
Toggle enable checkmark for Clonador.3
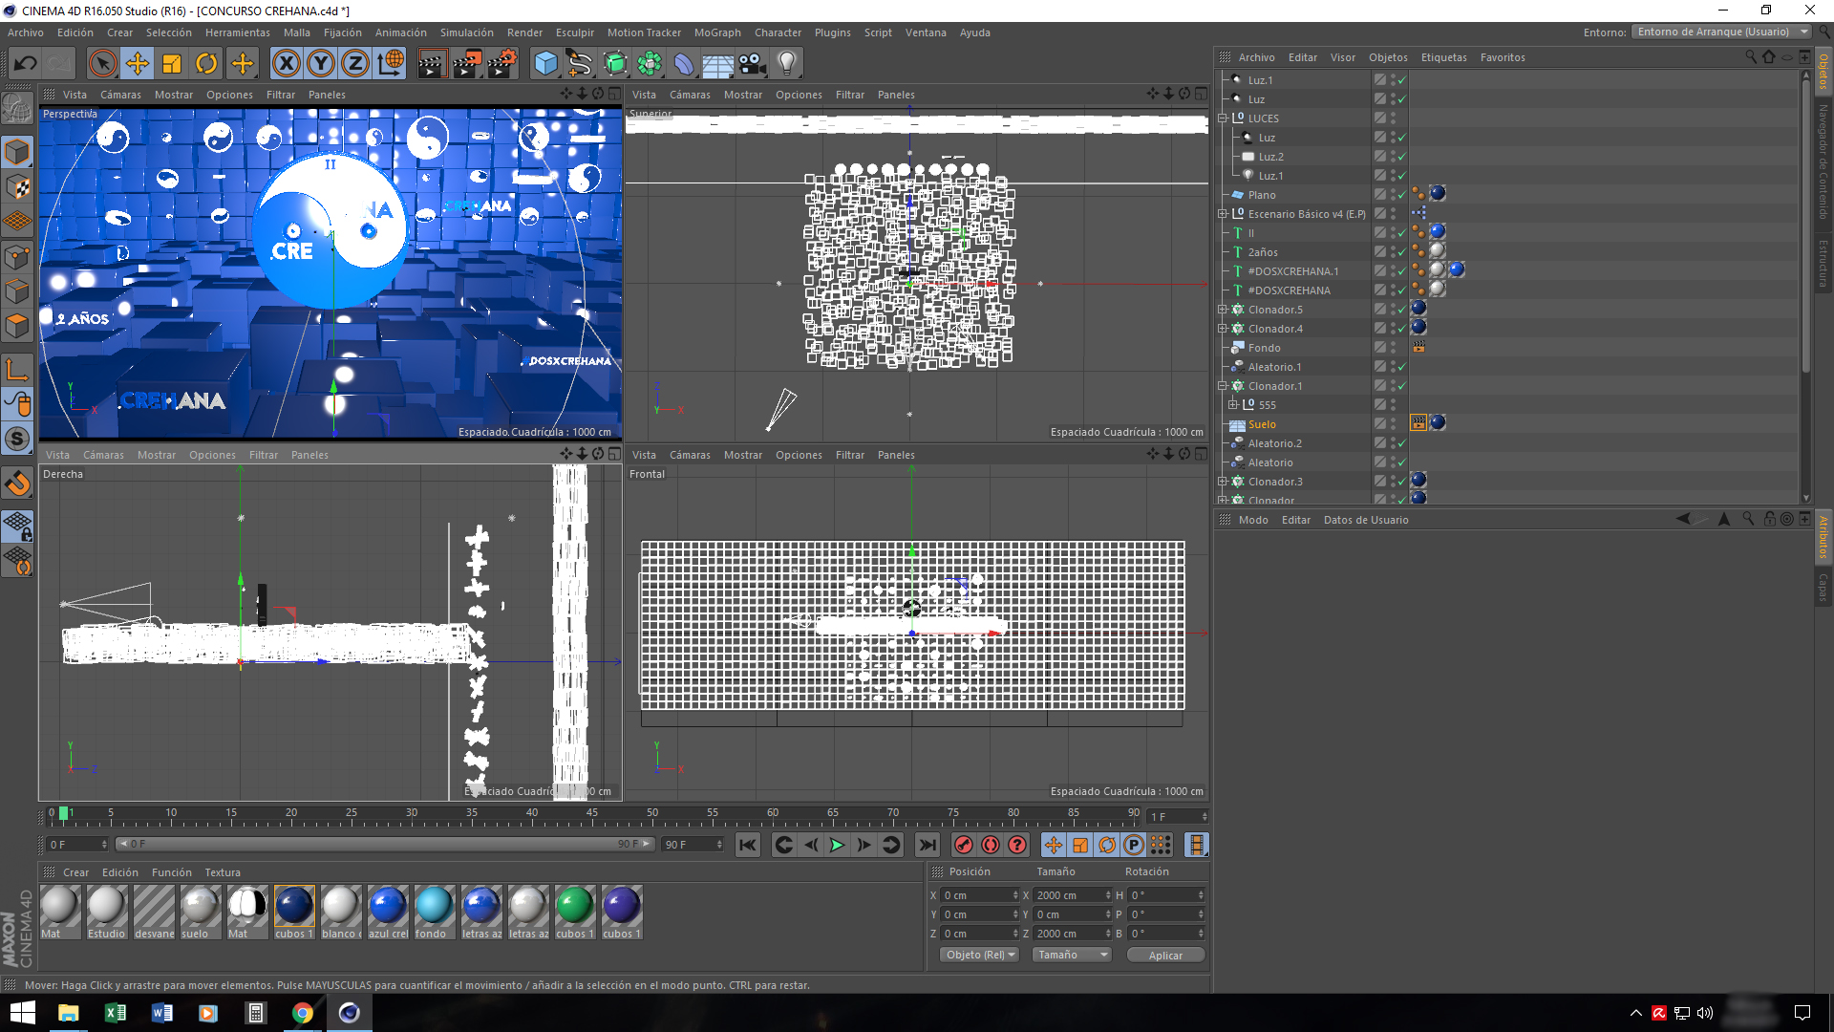1401,482
